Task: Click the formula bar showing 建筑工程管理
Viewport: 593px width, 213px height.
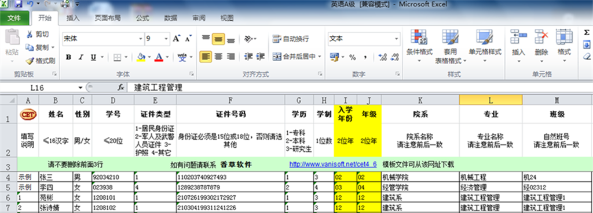Action: point(359,88)
